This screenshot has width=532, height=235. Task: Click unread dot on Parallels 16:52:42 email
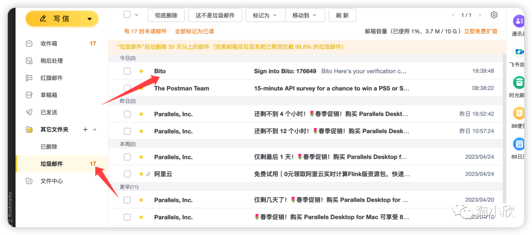point(141,114)
